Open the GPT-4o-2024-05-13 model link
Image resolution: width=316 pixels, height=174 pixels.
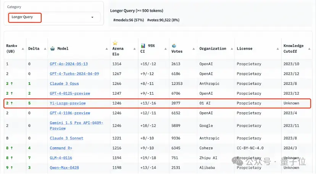pos(69,64)
